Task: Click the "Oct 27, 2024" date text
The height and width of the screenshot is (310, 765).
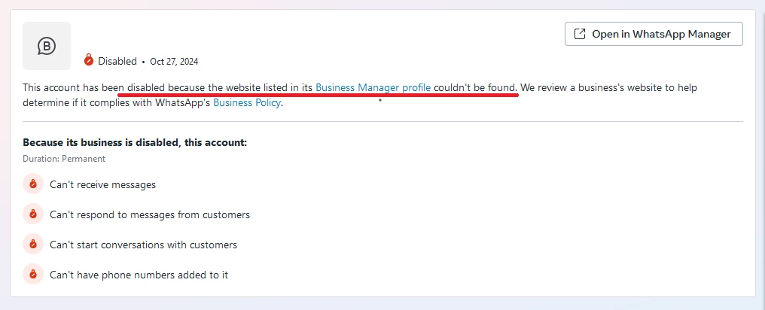Action: [x=174, y=62]
